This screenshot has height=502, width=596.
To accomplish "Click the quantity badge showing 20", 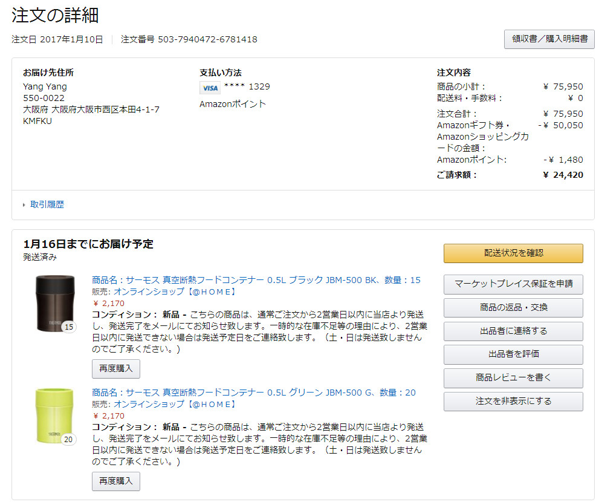I will click(69, 440).
